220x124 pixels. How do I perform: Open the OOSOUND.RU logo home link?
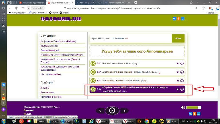[x=61, y=19]
